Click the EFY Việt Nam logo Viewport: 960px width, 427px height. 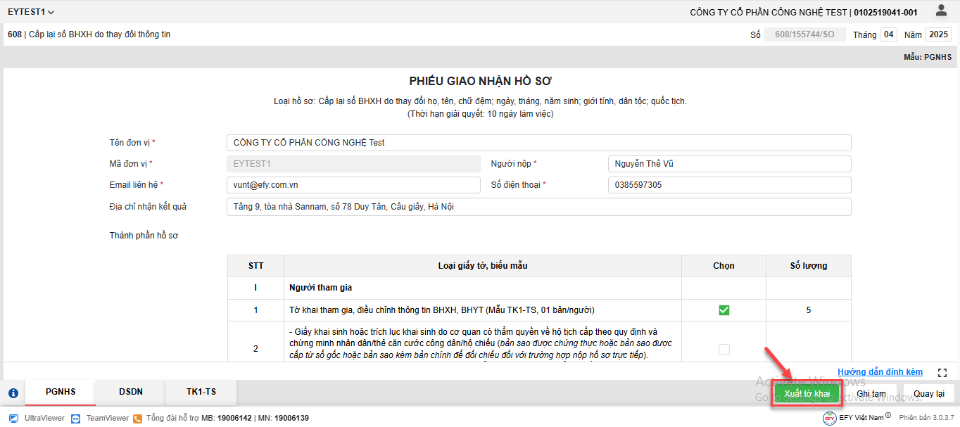tap(830, 418)
